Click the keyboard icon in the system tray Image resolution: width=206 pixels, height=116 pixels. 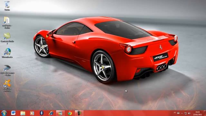[178, 113]
